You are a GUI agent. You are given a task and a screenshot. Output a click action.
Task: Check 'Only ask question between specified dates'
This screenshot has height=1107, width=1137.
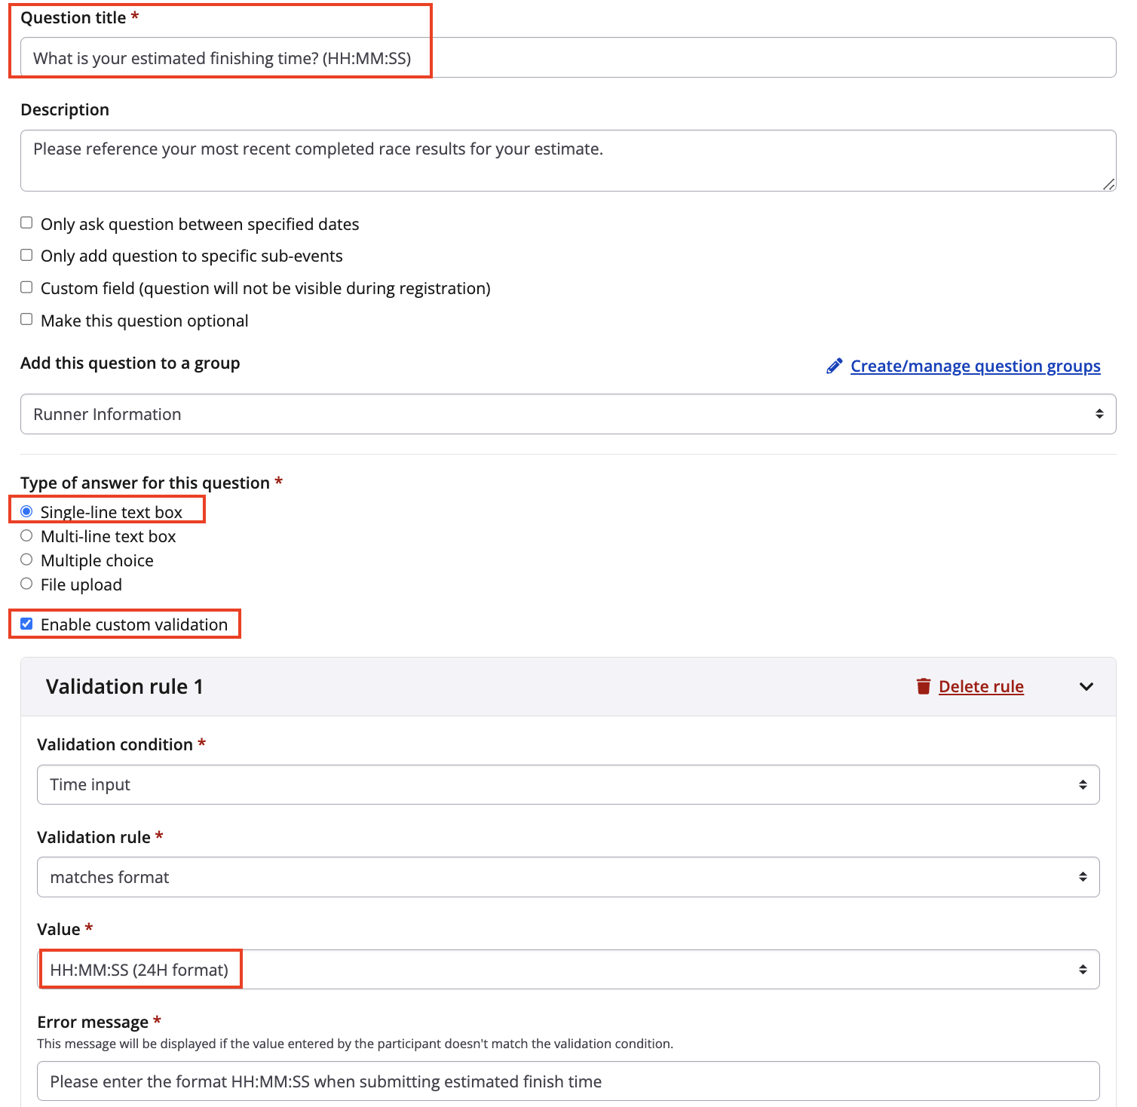tap(26, 223)
